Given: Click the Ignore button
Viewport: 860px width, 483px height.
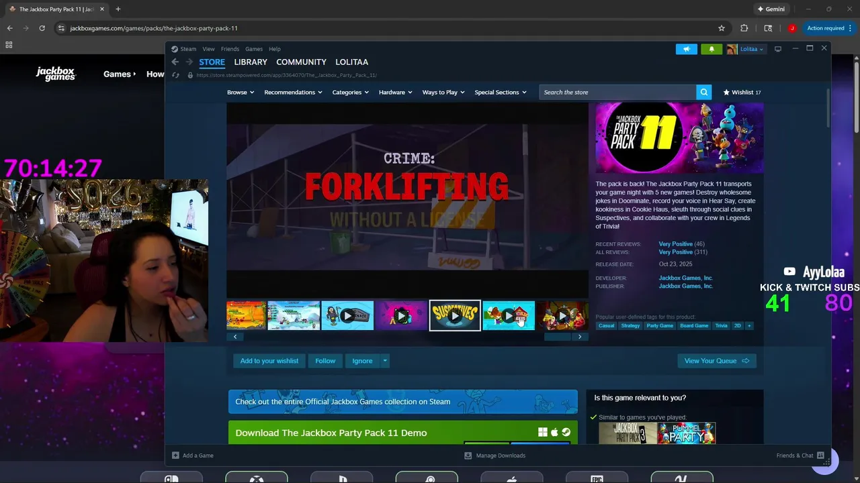Looking at the screenshot, I should click(x=362, y=361).
